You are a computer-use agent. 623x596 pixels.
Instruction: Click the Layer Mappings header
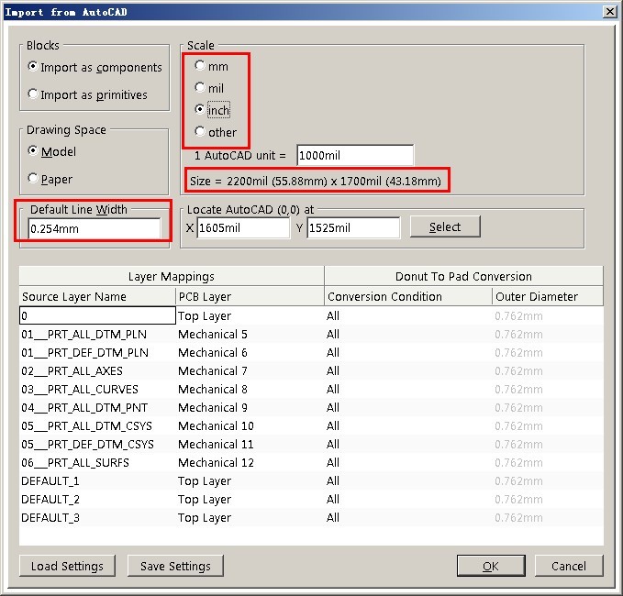pos(172,276)
